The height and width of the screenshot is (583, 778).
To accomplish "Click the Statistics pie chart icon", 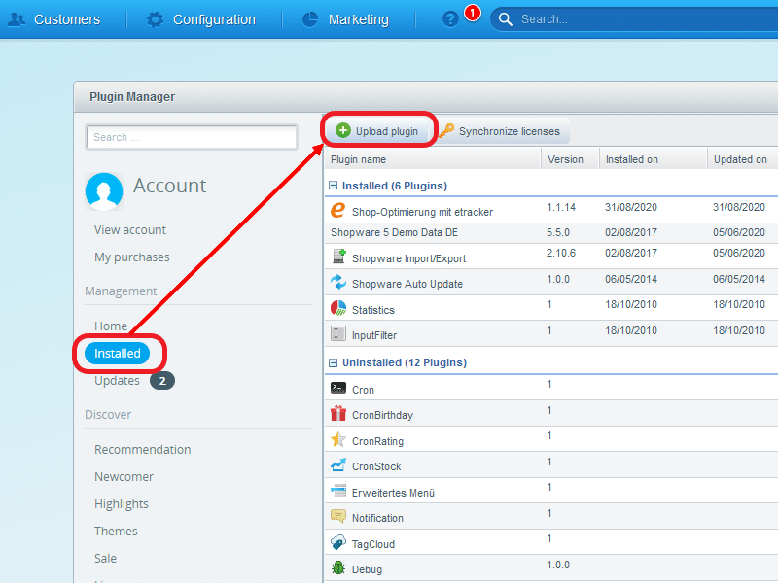I will [338, 308].
